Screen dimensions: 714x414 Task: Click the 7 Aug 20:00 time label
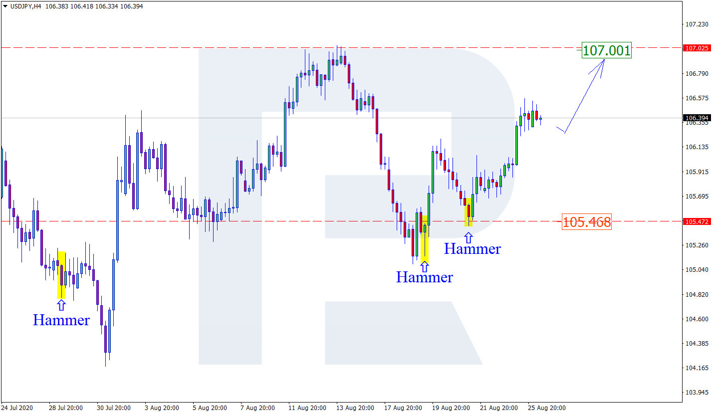point(257,408)
